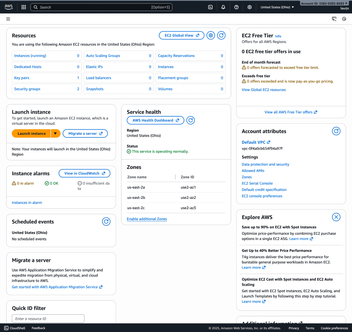352x332 pixels.
Task: Open the Zones settings link in Account attributes
Action: (x=247, y=177)
